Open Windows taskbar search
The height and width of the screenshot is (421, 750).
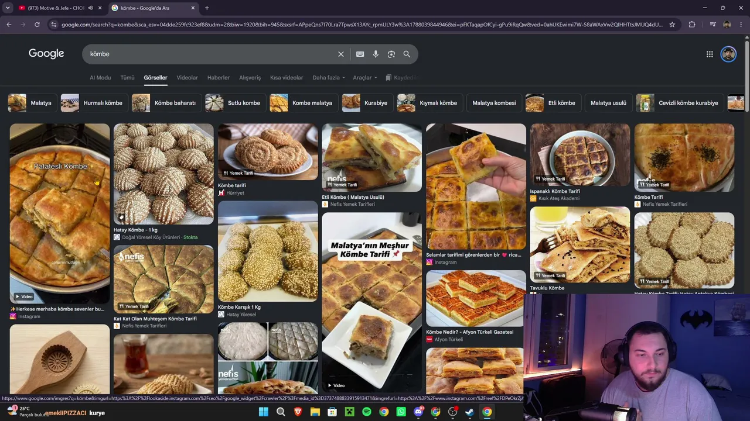pos(281,412)
